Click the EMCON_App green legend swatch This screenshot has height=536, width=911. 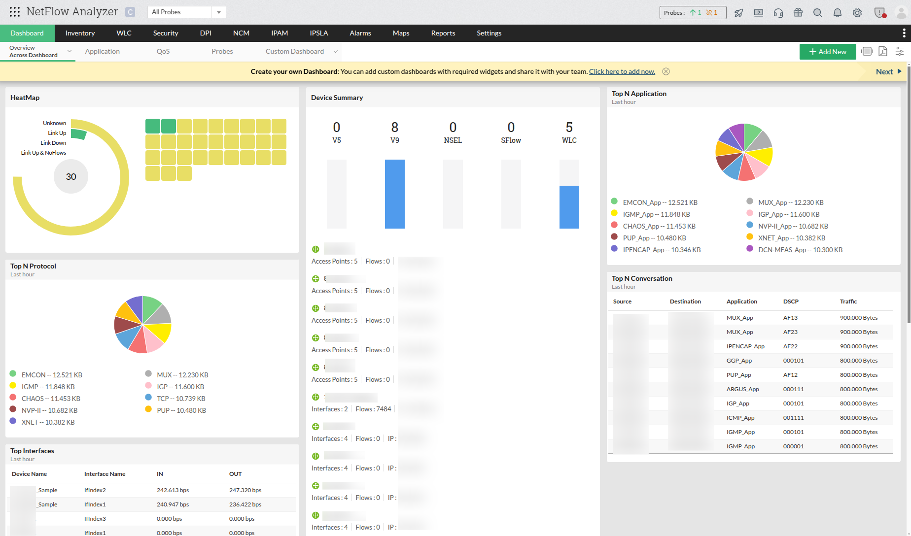click(x=614, y=201)
